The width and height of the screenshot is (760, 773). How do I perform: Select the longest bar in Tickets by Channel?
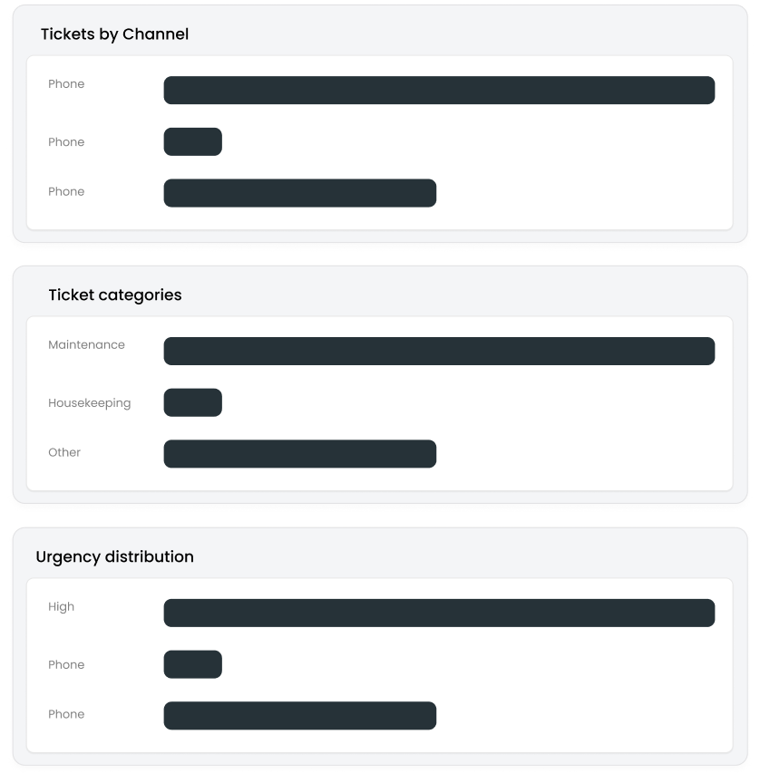tap(439, 91)
